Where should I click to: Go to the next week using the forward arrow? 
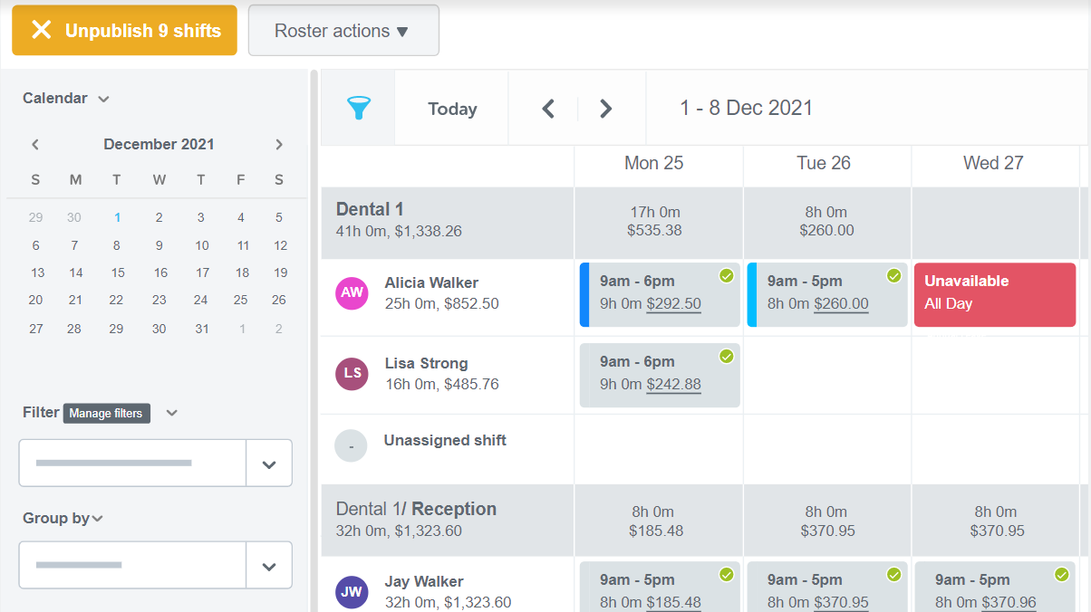click(604, 108)
